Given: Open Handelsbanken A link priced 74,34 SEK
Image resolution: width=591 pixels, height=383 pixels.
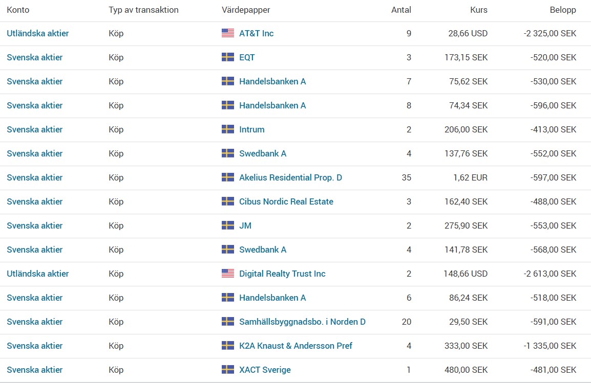Looking at the screenshot, I should 272,105.
